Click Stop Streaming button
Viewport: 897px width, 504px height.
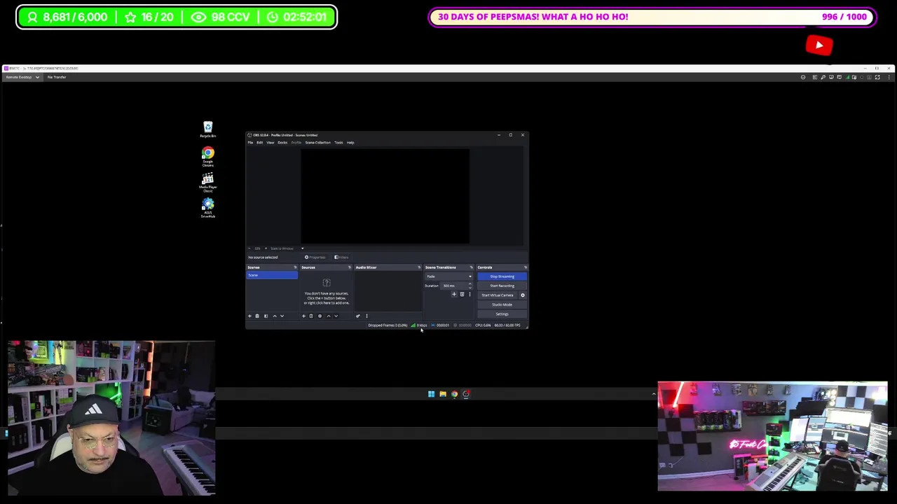pos(502,276)
